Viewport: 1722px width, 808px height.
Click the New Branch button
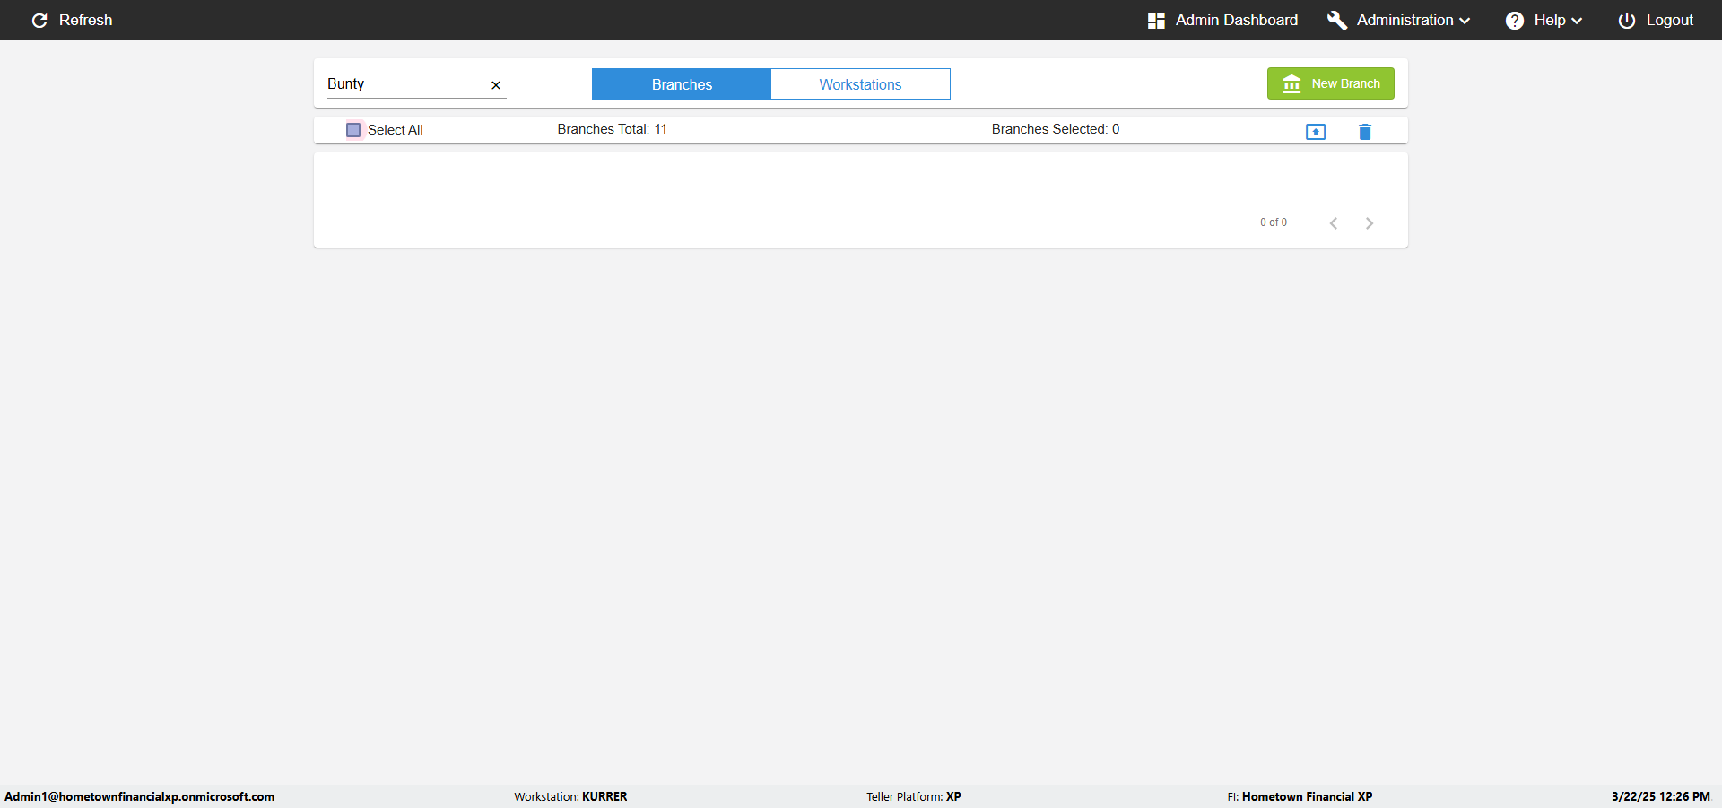coord(1331,83)
